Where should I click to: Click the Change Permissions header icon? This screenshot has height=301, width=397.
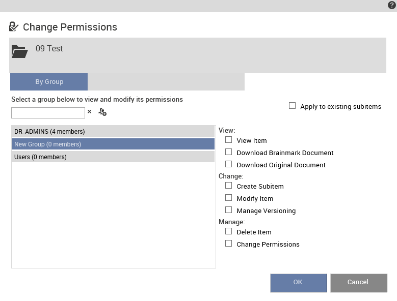click(14, 26)
